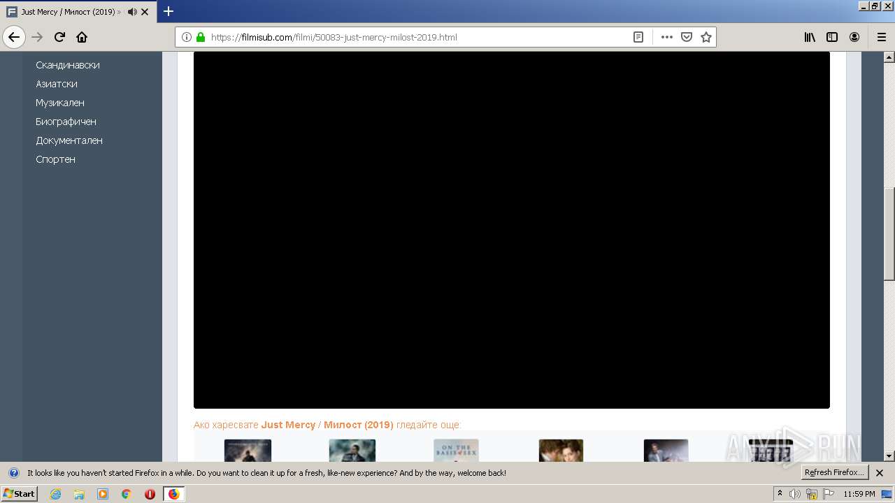Click the notification bar help icon
Viewport: 895px width, 503px height.
tap(13, 473)
